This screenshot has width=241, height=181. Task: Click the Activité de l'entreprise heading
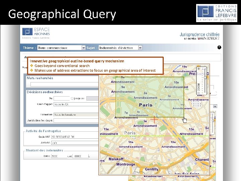43,131
